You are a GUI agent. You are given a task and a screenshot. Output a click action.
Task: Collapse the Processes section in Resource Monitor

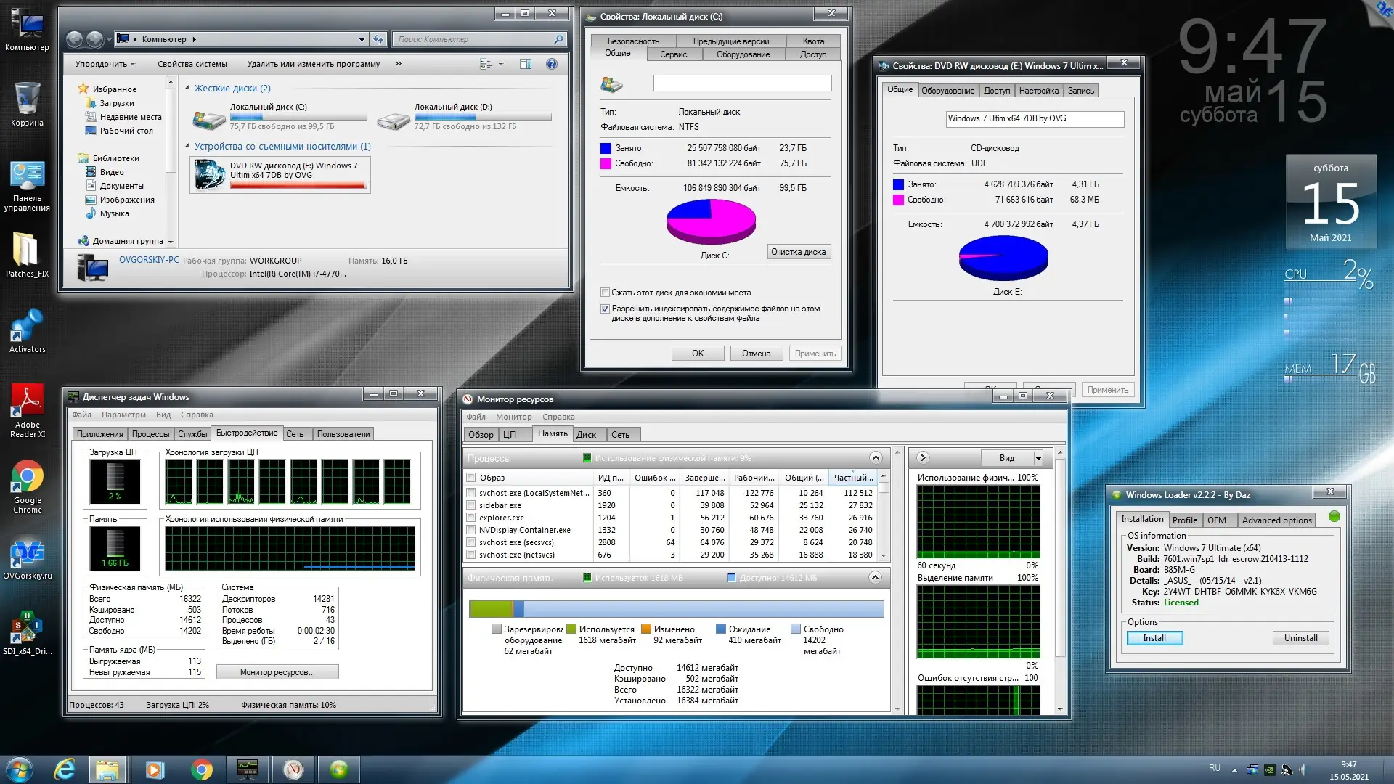[x=876, y=458]
